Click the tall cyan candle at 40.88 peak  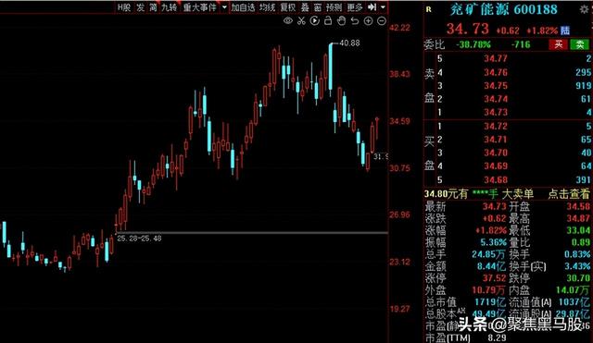click(331, 66)
